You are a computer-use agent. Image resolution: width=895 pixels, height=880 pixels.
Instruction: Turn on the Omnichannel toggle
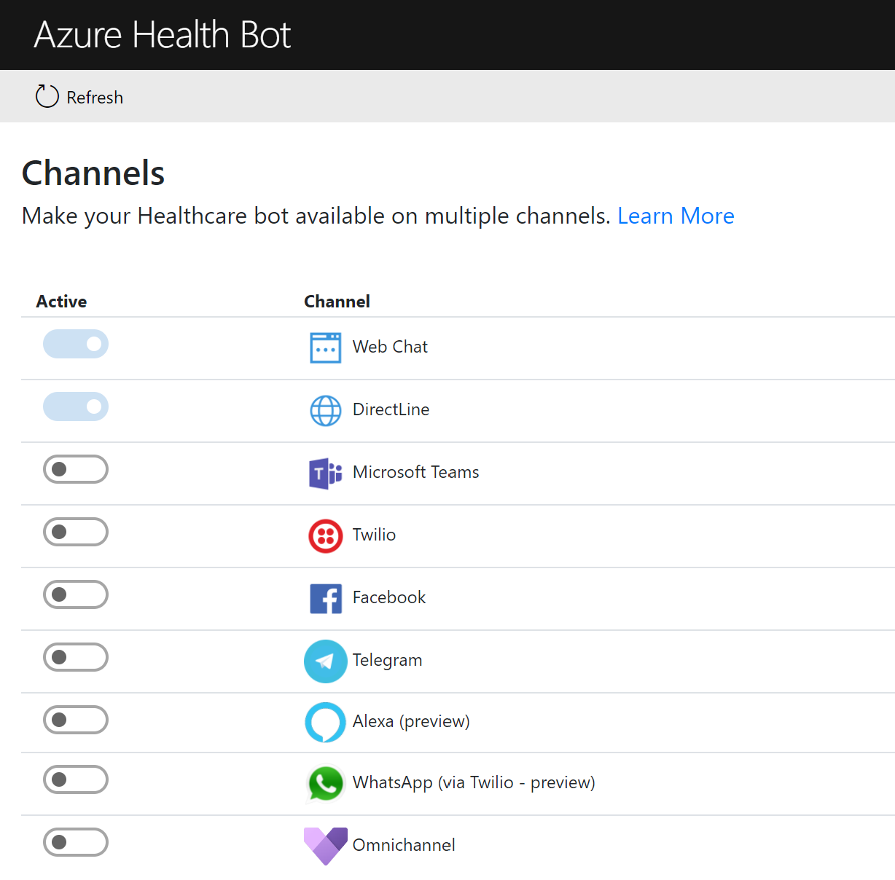click(x=76, y=842)
